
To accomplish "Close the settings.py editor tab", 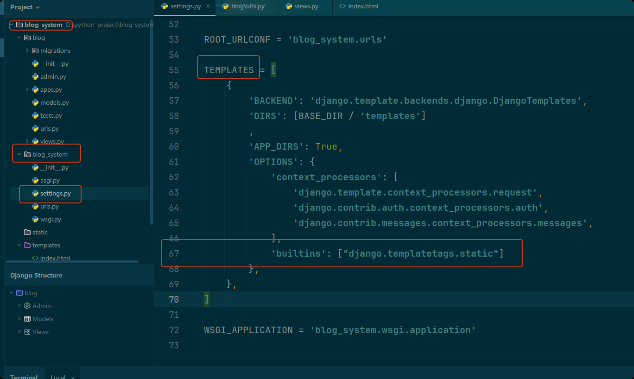I will pyautogui.click(x=208, y=6).
